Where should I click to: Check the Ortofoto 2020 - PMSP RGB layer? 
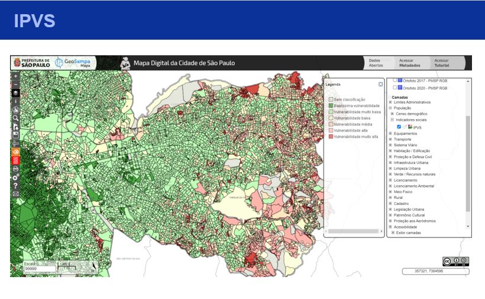(x=396, y=88)
